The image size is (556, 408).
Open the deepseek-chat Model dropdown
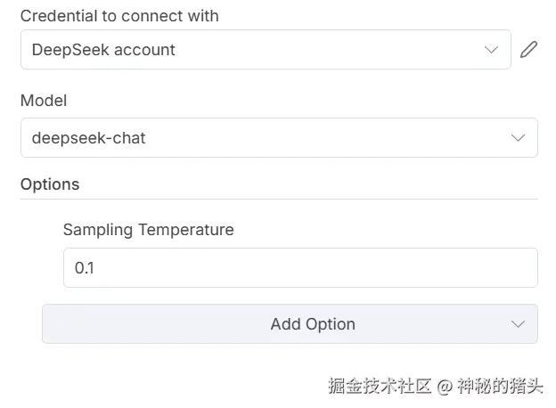278,138
